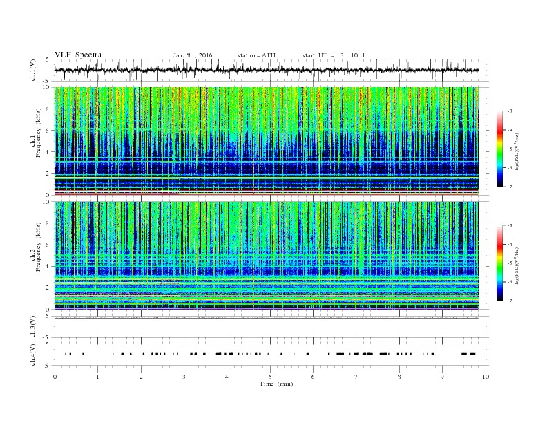Viewport: 547px width, 423px height.
Task: Click the "ch.1(V)" waveform axis label
Action: coord(33,70)
